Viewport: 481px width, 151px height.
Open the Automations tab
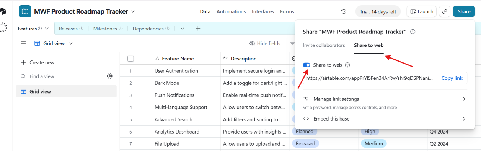pos(231,11)
